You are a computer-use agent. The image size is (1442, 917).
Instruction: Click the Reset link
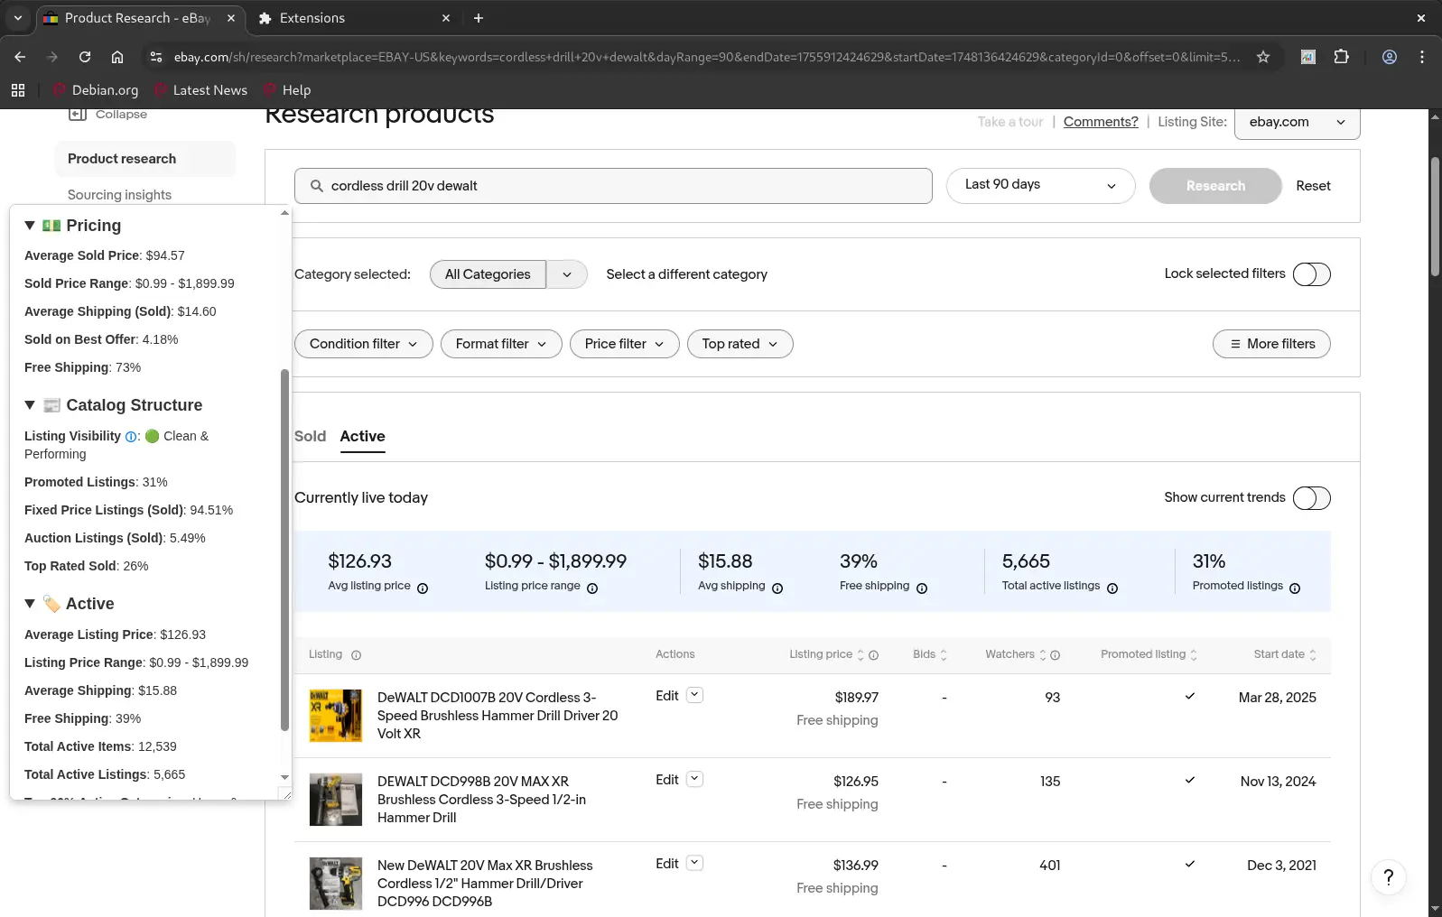point(1313,186)
